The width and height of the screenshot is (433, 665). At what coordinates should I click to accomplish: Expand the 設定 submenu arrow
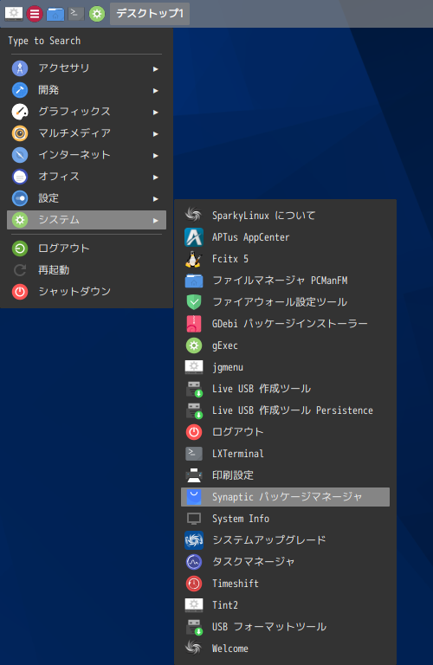156,199
